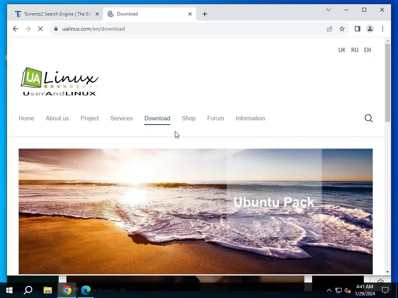
Task: Go back to the previous page
Action: pyautogui.click(x=16, y=29)
